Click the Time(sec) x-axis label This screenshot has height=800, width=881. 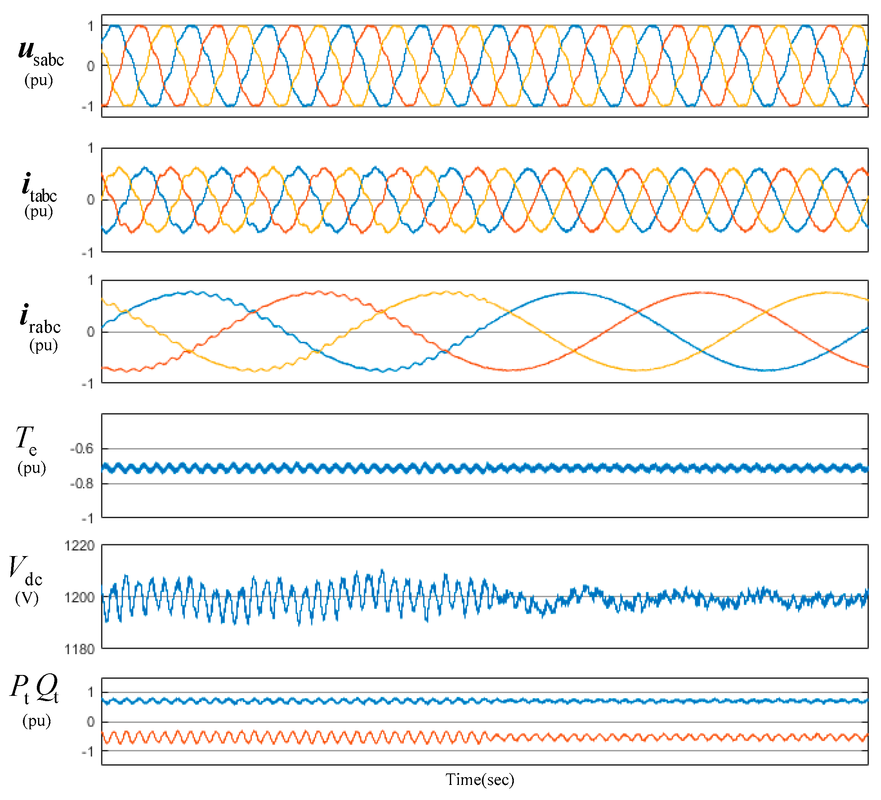point(480,781)
